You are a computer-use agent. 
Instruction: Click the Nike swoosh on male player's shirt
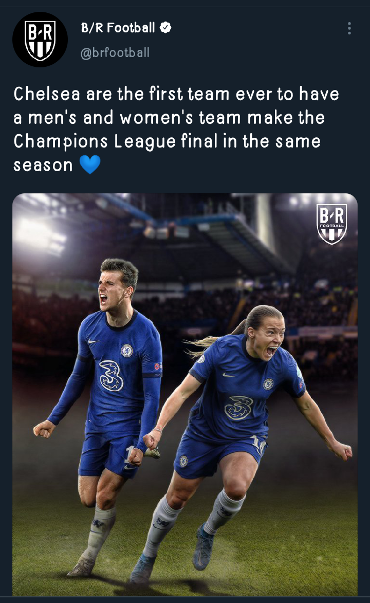92,341
